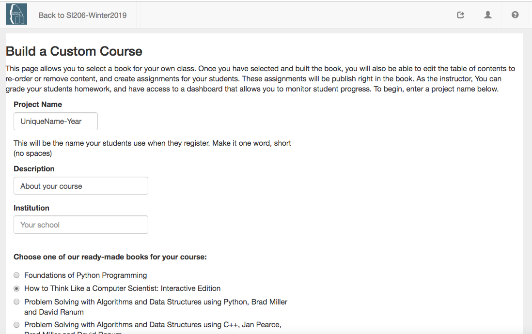
Task: Open the user profile icon menu
Action: pyautogui.click(x=487, y=15)
